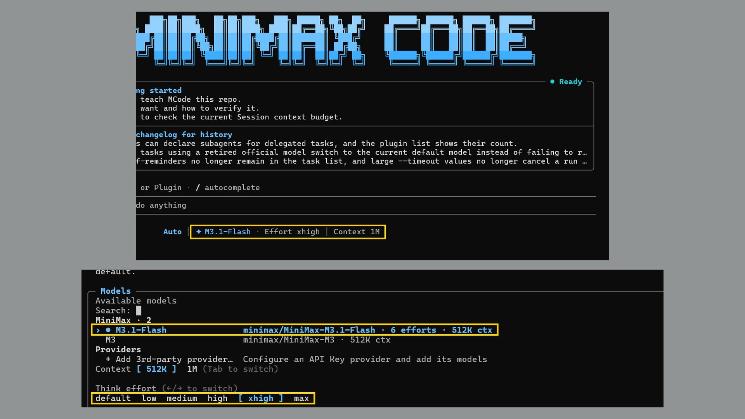Viewport: 745px width, 419px height.
Task: Click the Auto mode label
Action: 172,232
